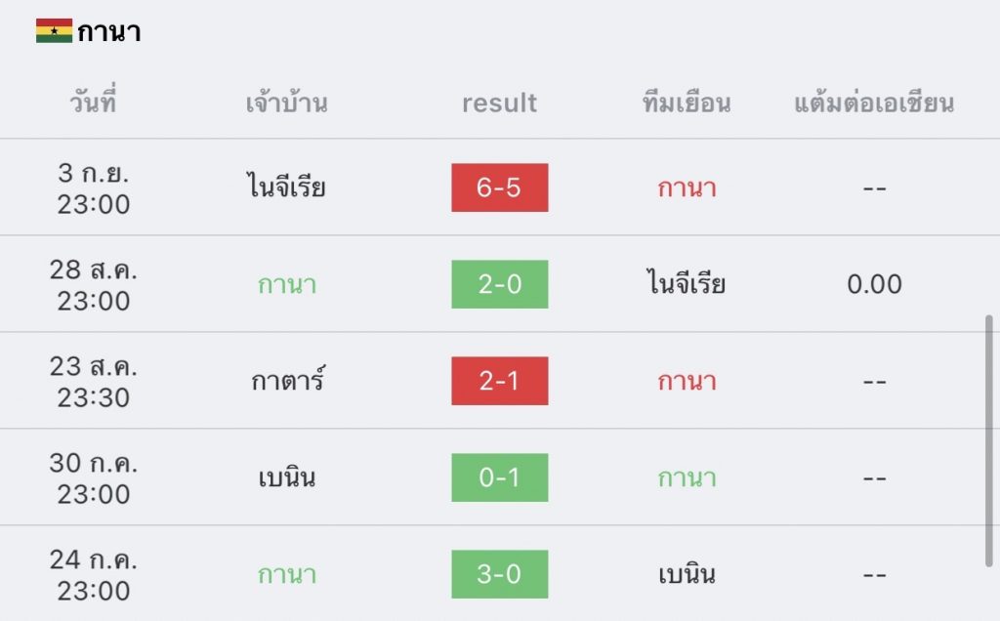
Task: Select the กานา team heading
Action: pyautogui.click(x=109, y=32)
